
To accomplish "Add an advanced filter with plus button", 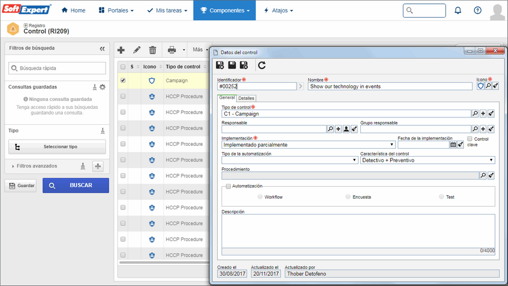I will coord(98,166).
